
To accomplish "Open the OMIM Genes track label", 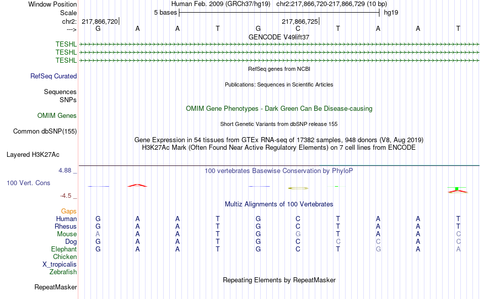I will 57,116.
